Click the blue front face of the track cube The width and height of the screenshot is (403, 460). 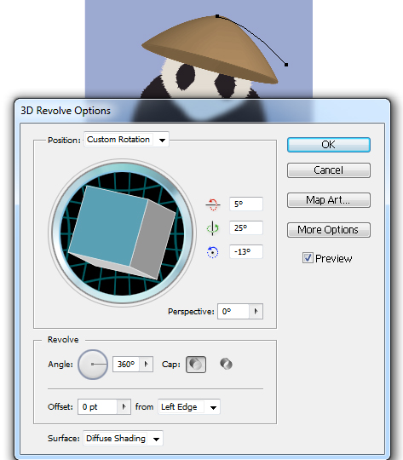[107, 225]
